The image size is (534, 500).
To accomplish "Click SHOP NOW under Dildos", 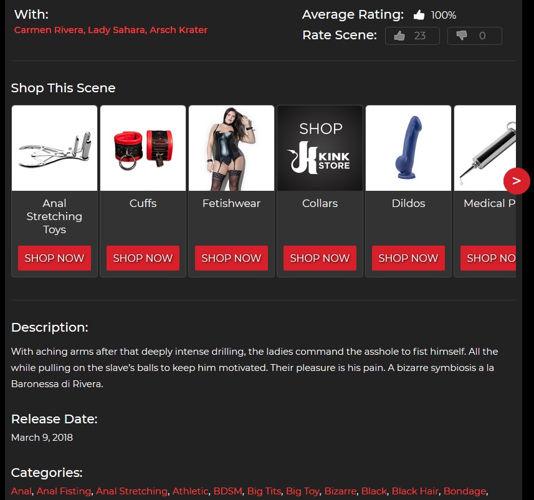I will pos(408,258).
